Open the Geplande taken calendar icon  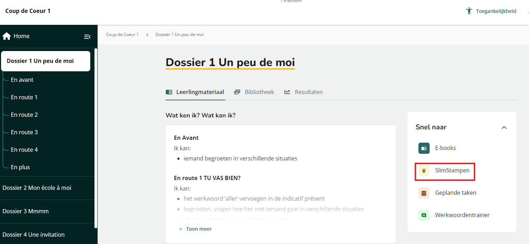[424, 193]
